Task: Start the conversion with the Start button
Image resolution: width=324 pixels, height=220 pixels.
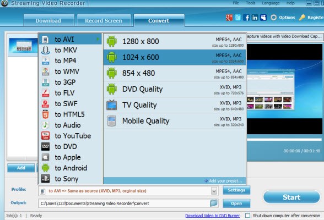Action: pyautogui.click(x=291, y=197)
